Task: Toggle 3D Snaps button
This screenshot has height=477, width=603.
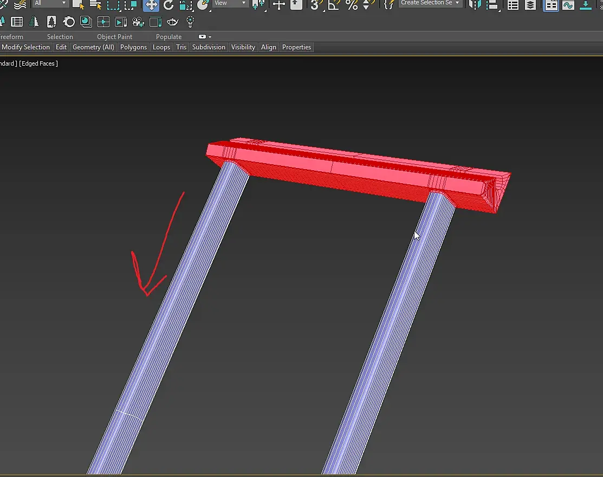Action: tap(316, 5)
